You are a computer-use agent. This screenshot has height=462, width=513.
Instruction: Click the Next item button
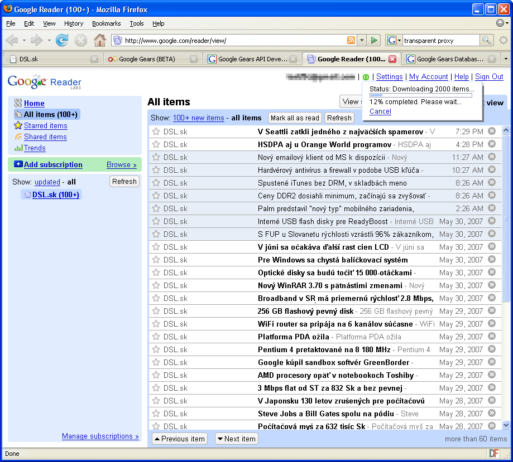tap(237, 439)
